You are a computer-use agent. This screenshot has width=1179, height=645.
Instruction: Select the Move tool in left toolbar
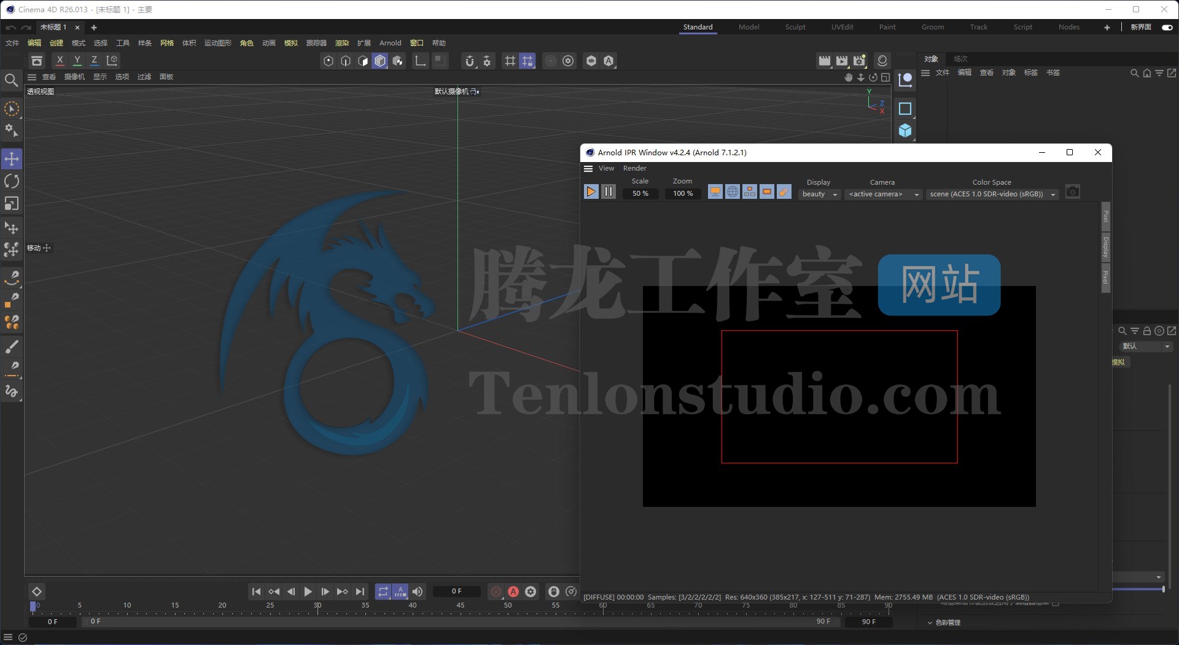(x=12, y=159)
